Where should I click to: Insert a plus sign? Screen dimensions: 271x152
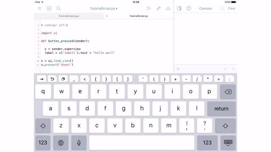point(175,79)
